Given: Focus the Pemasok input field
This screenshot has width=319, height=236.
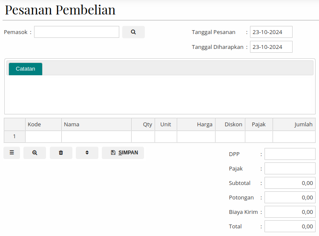Looking at the screenshot, I should click(77, 32).
